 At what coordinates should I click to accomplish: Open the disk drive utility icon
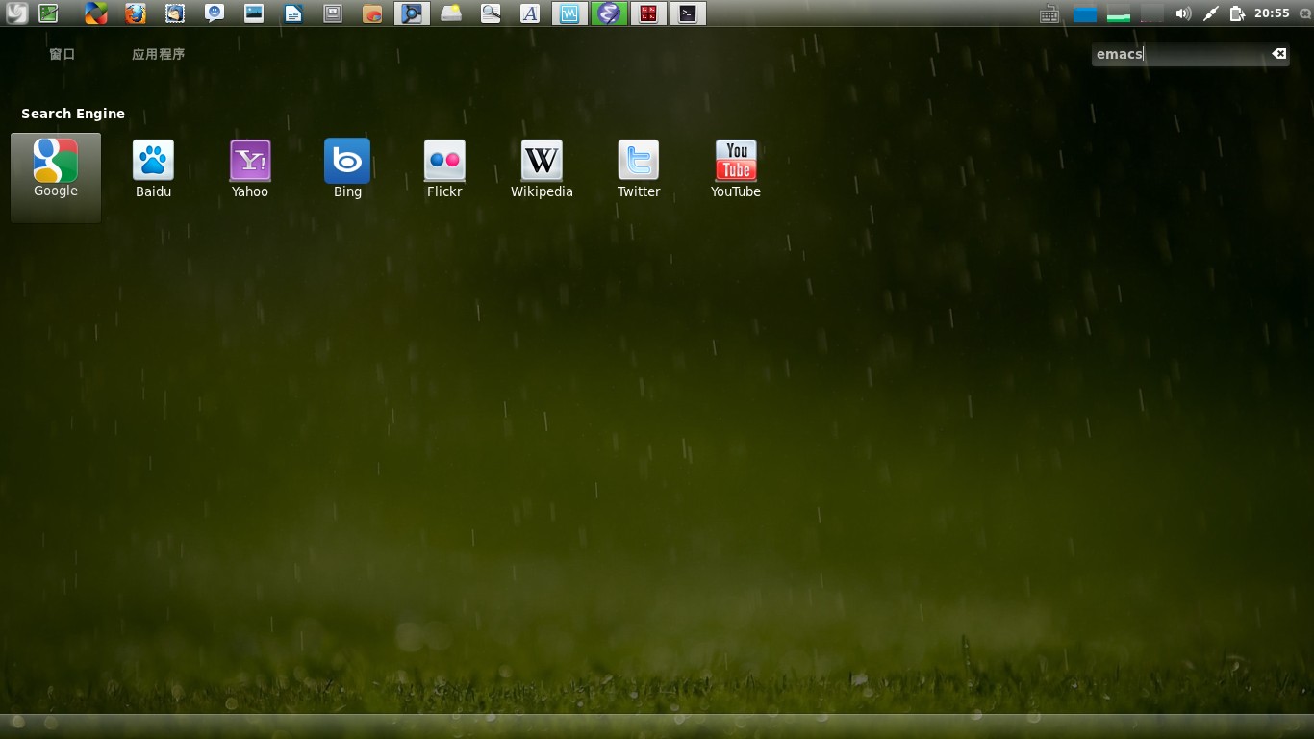[x=451, y=13]
